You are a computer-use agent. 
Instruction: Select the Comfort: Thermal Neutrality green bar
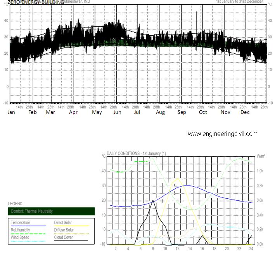click(51, 211)
